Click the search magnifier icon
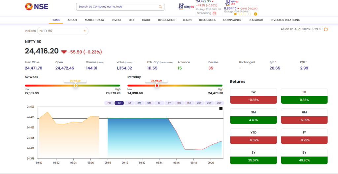The height and width of the screenshot is (174, 338). pos(160,7)
